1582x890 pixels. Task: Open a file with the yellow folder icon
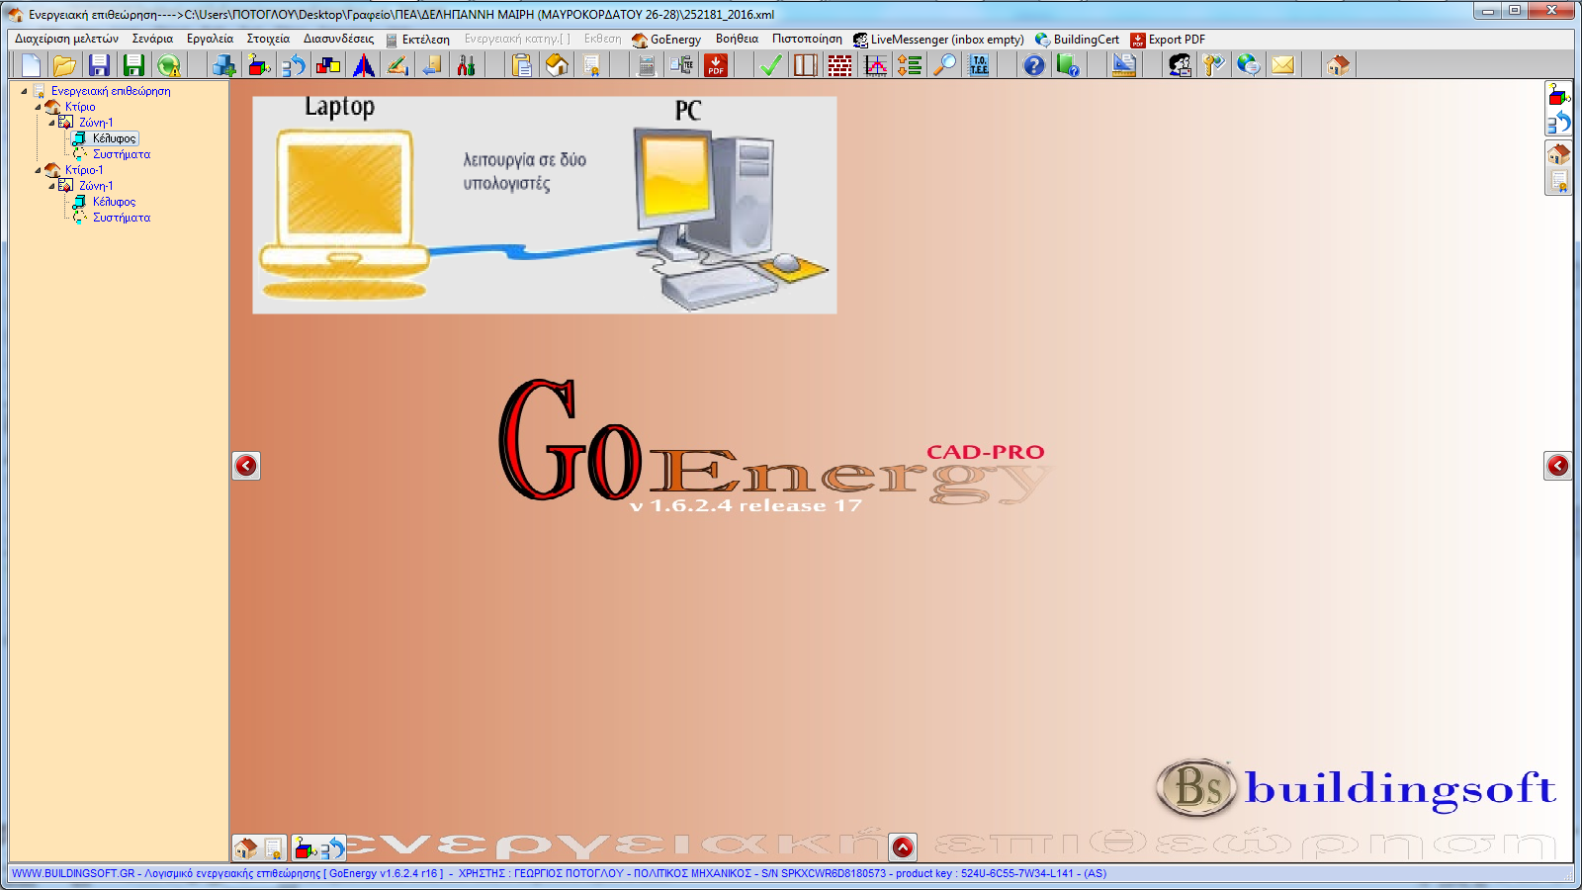point(64,65)
